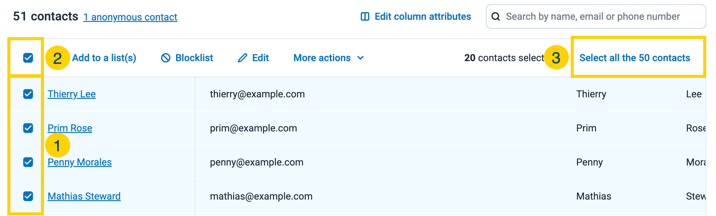Click the Blocklist circle-slash icon

tap(166, 58)
